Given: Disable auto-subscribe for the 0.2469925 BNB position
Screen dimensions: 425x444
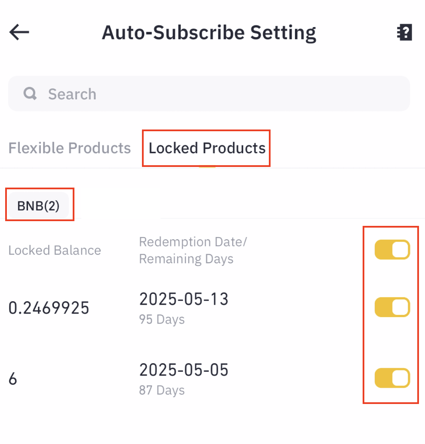Looking at the screenshot, I should tap(392, 307).
